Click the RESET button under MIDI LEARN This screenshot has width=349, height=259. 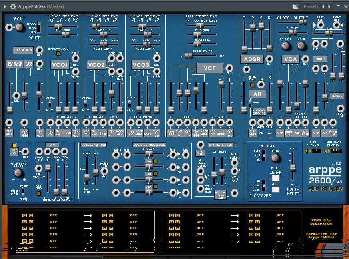coord(275,189)
